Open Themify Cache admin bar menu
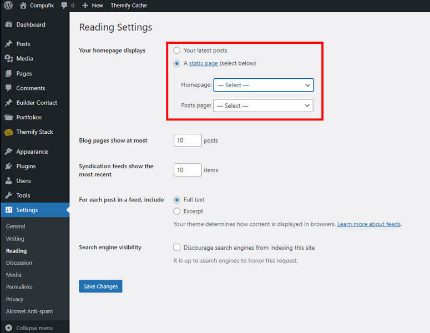 [129, 6]
